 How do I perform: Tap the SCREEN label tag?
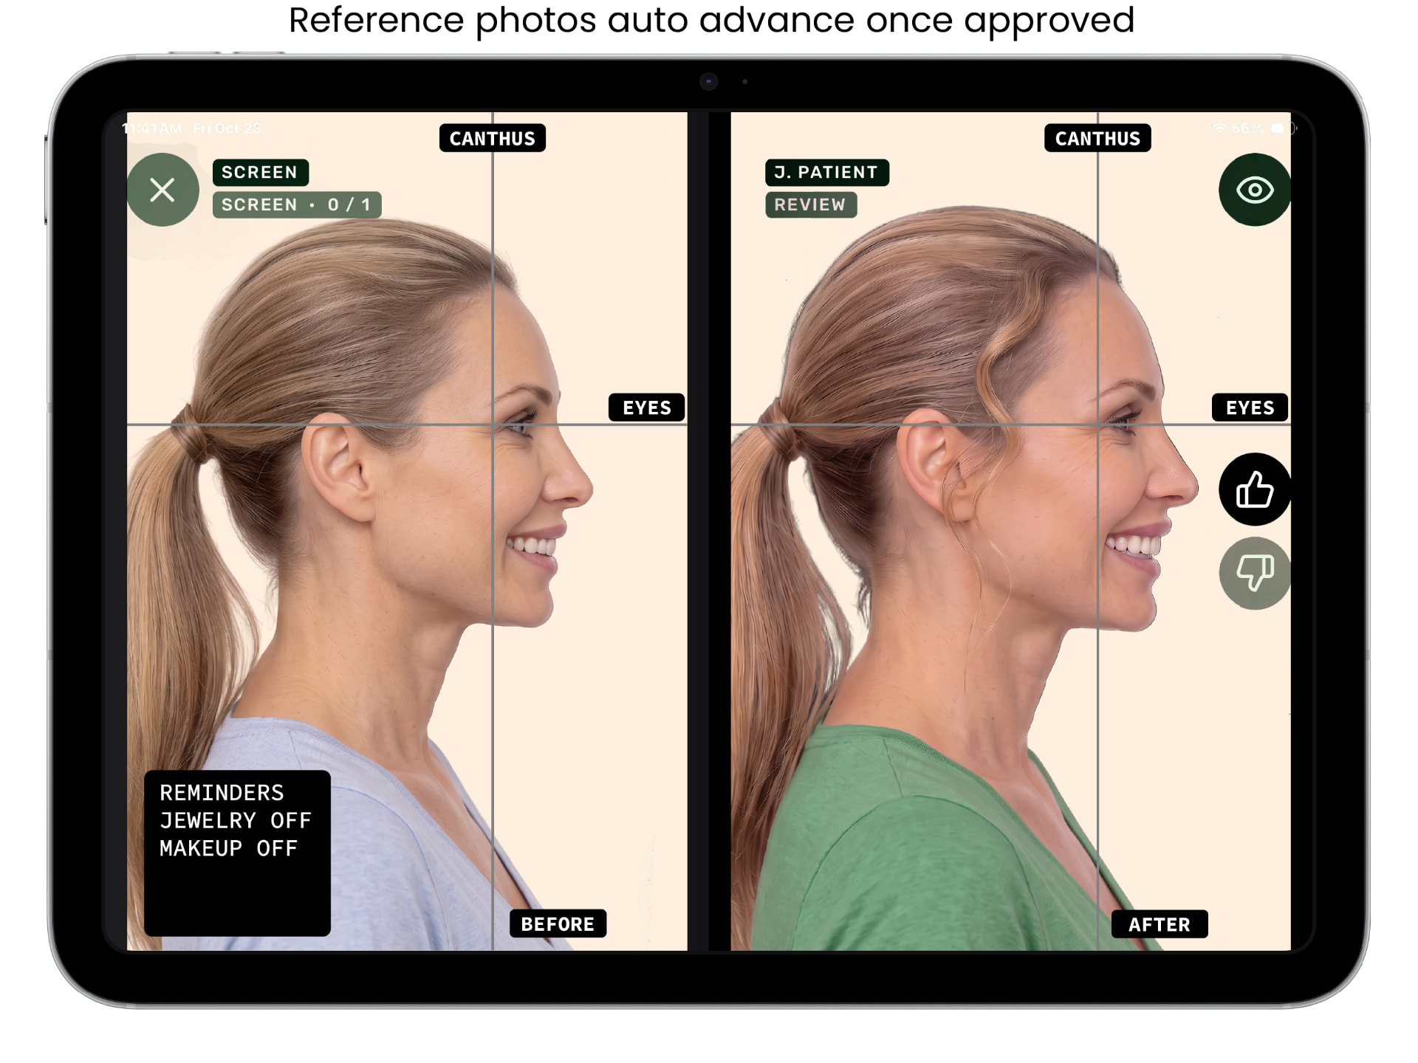260,172
